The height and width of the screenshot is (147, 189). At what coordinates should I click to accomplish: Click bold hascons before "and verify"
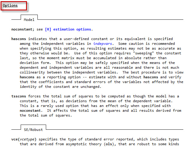pos(151,77)
